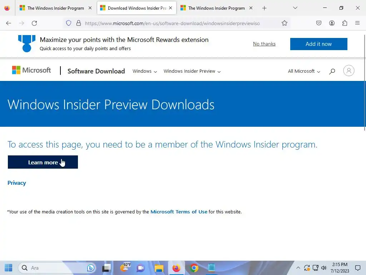Image resolution: width=366 pixels, height=275 pixels.
Task: Open the Notepad icon on taskbar
Action: click(212, 268)
